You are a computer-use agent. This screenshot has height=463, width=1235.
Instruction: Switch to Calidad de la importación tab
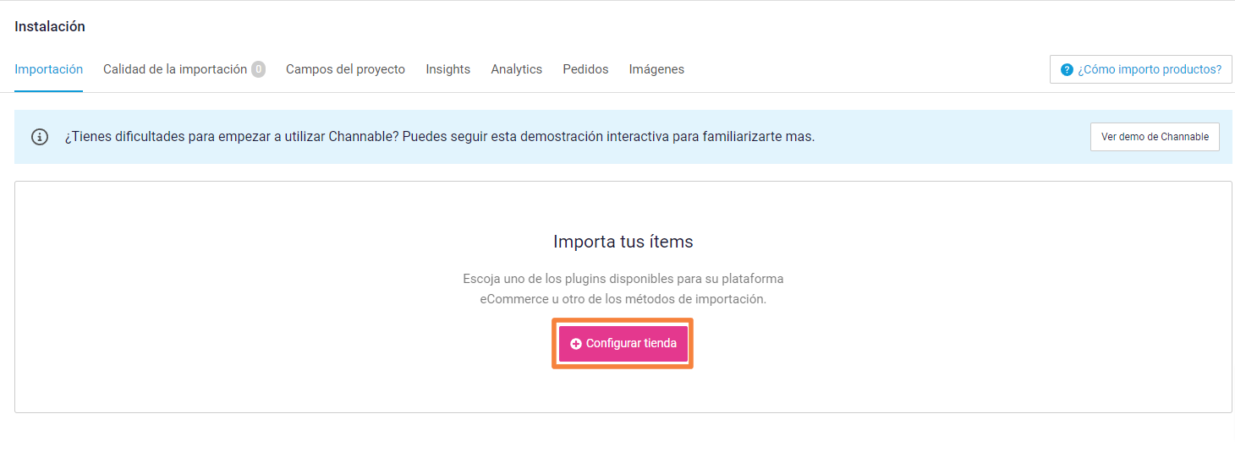click(x=174, y=69)
